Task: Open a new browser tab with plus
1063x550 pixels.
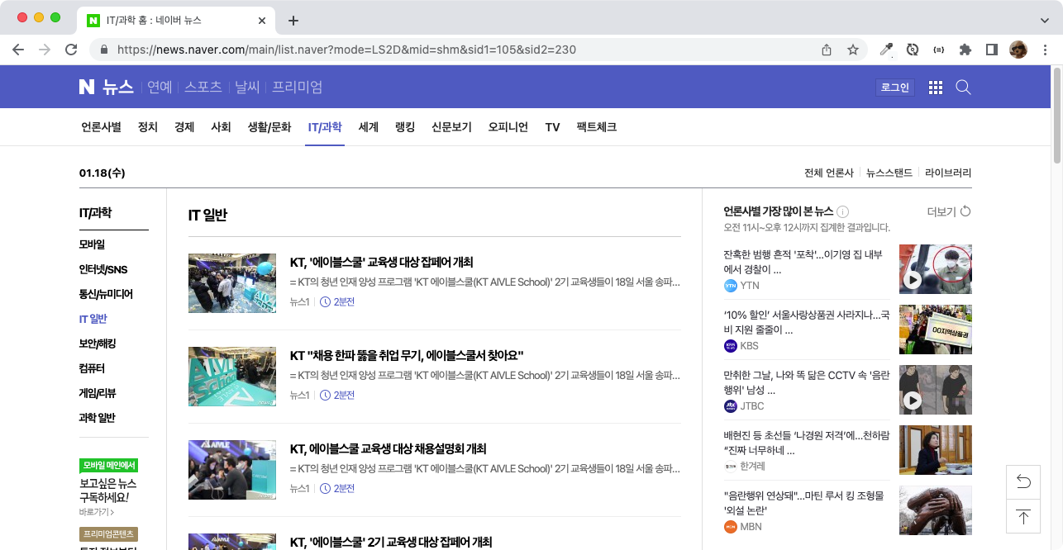Action: coord(293,21)
